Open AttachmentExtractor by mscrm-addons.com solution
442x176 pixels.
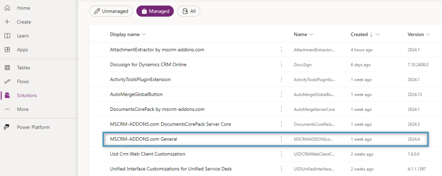157,50
